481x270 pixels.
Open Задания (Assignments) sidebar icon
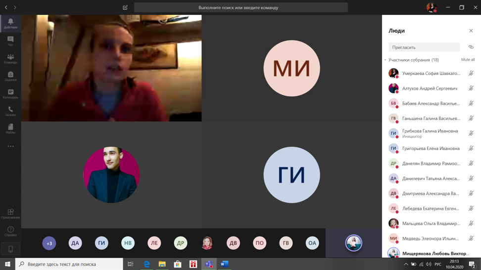10,76
